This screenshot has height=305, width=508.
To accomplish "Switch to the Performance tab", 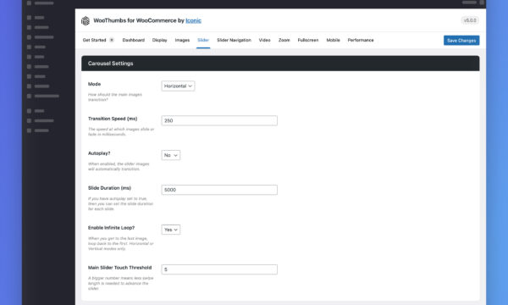I will [x=361, y=40].
